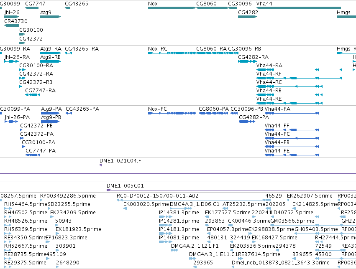Open the RC0-DP0012-150700-011-A02 EST label
The height and width of the screenshot is (269, 356).
tap(158, 196)
